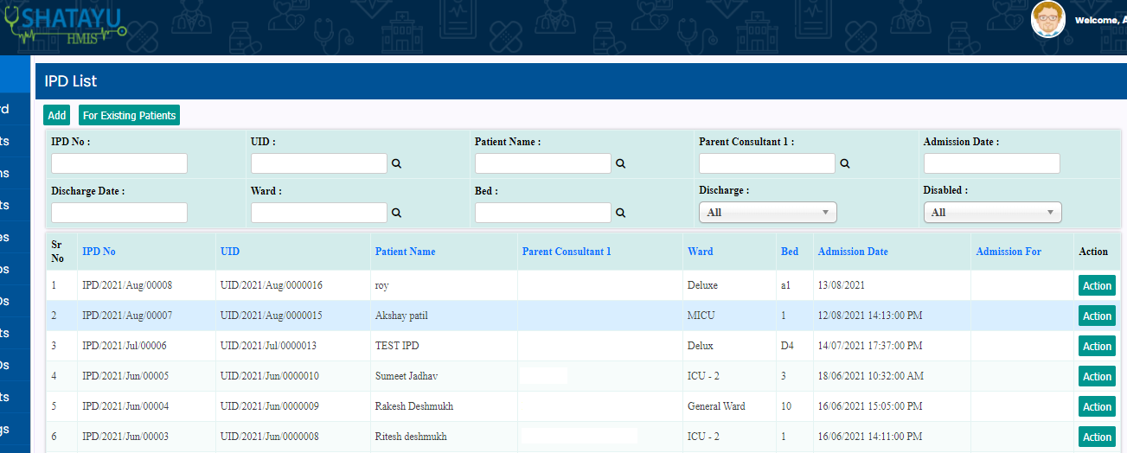Click the Discharge Date filter field
Screen dimensions: 1127x453
tap(119, 213)
